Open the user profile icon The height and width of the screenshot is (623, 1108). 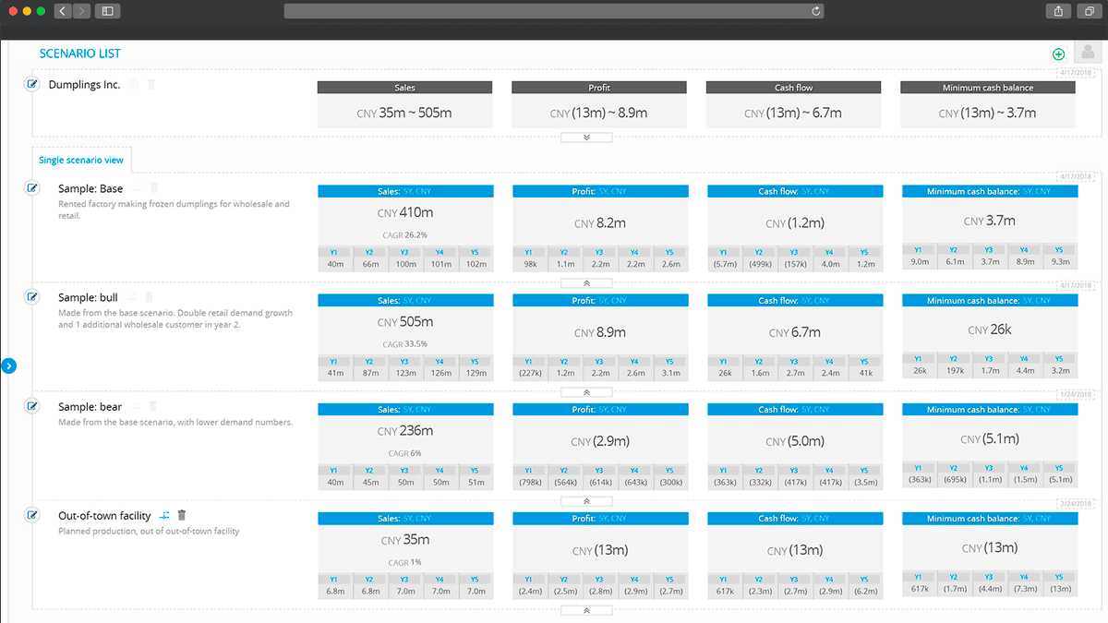coord(1087,54)
